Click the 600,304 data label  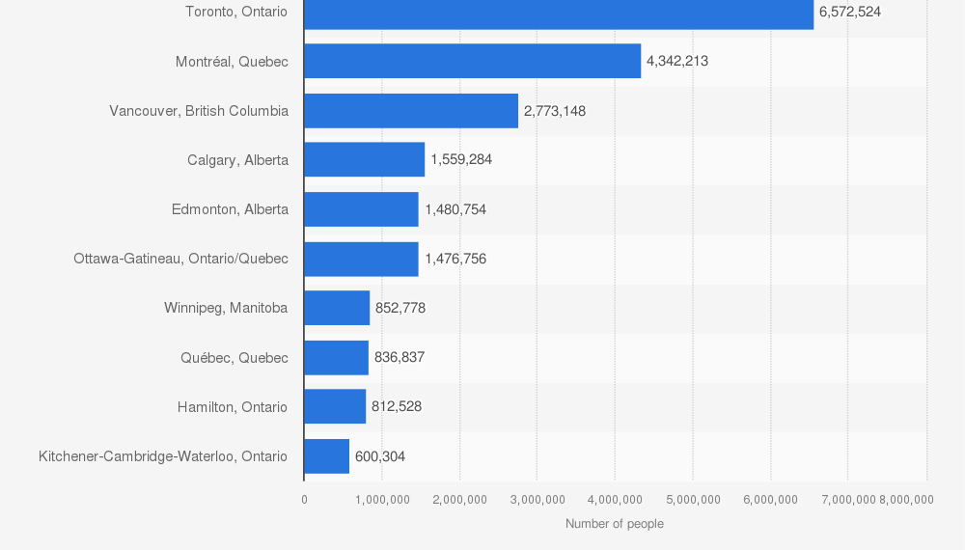click(380, 456)
